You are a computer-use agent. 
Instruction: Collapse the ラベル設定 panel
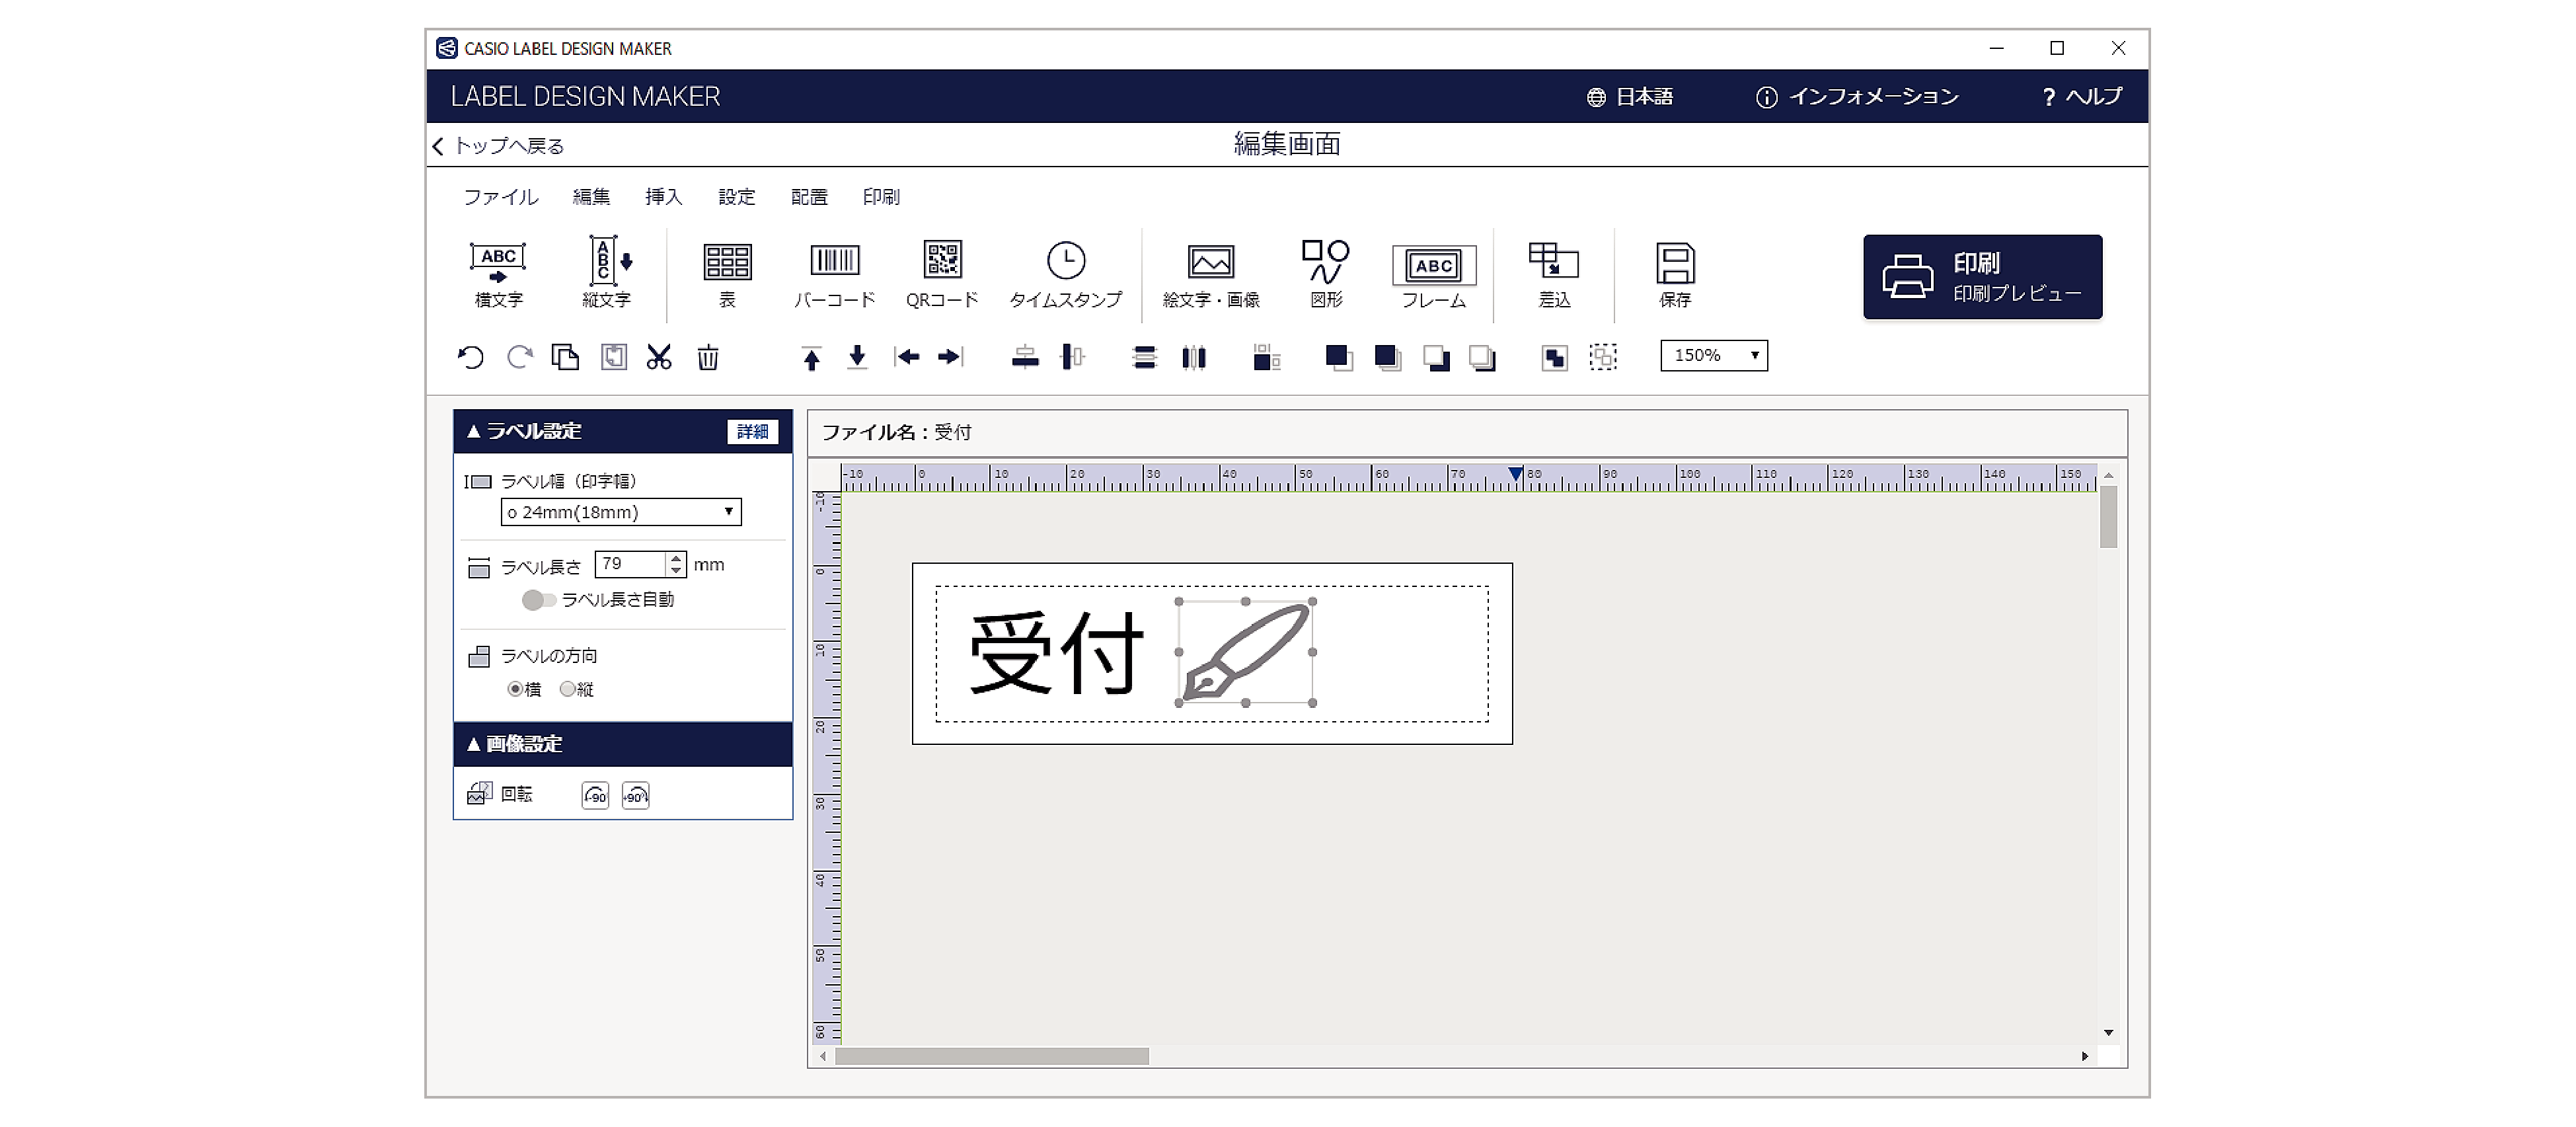click(x=474, y=431)
